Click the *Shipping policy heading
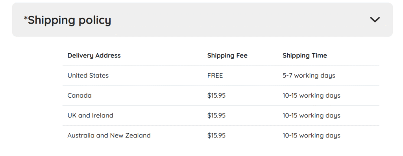 (x=67, y=20)
